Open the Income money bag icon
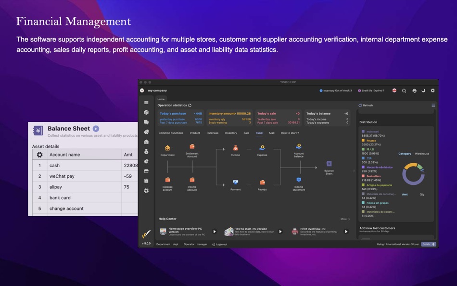Screen dimensions: 457x286 point(236,148)
